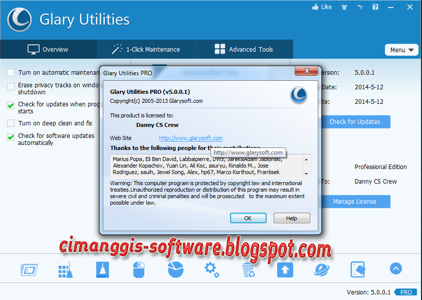The width and height of the screenshot is (422, 300).
Task: Open the help question mark icon
Action: tap(375, 7)
